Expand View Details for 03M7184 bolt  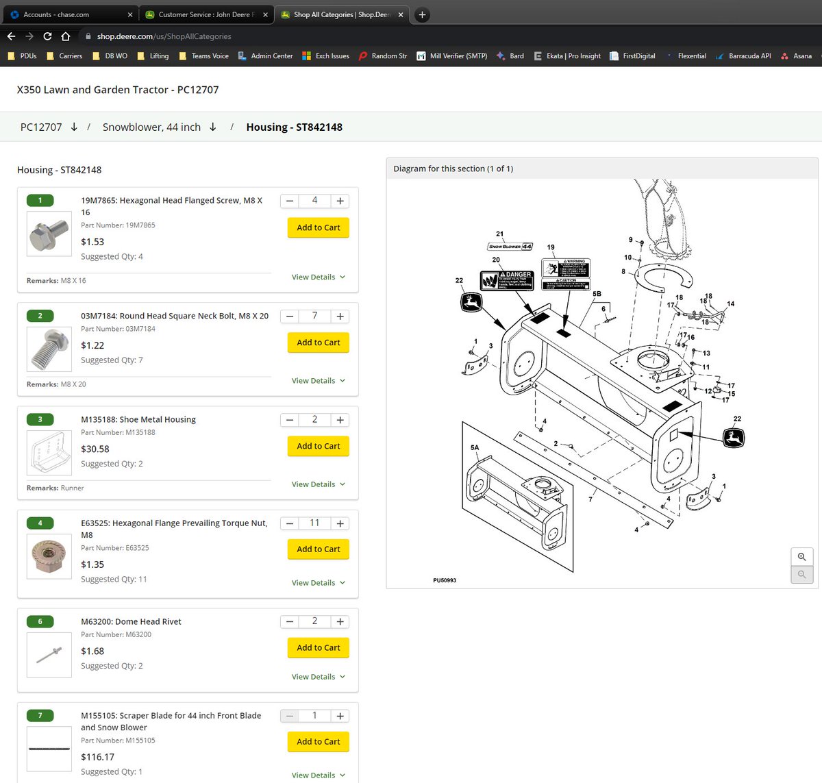pyautogui.click(x=319, y=381)
